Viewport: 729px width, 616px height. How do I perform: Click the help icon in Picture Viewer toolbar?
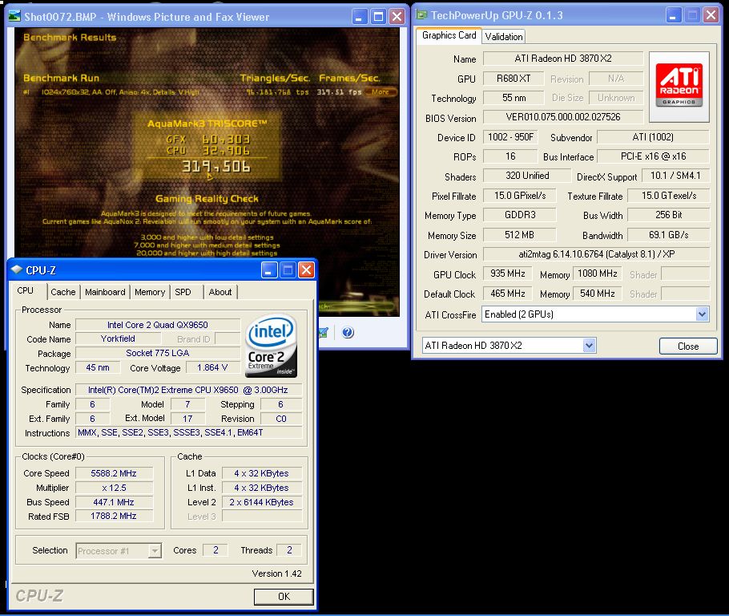point(348,332)
